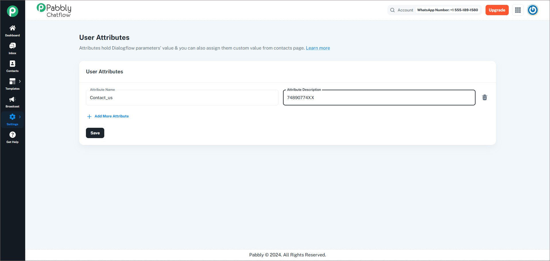Click the User Attributes card title

[x=105, y=72]
